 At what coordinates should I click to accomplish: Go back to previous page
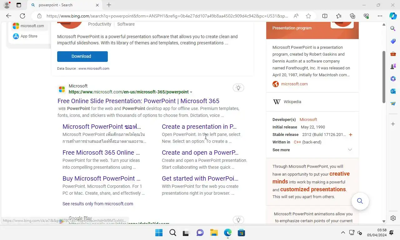[9, 16]
